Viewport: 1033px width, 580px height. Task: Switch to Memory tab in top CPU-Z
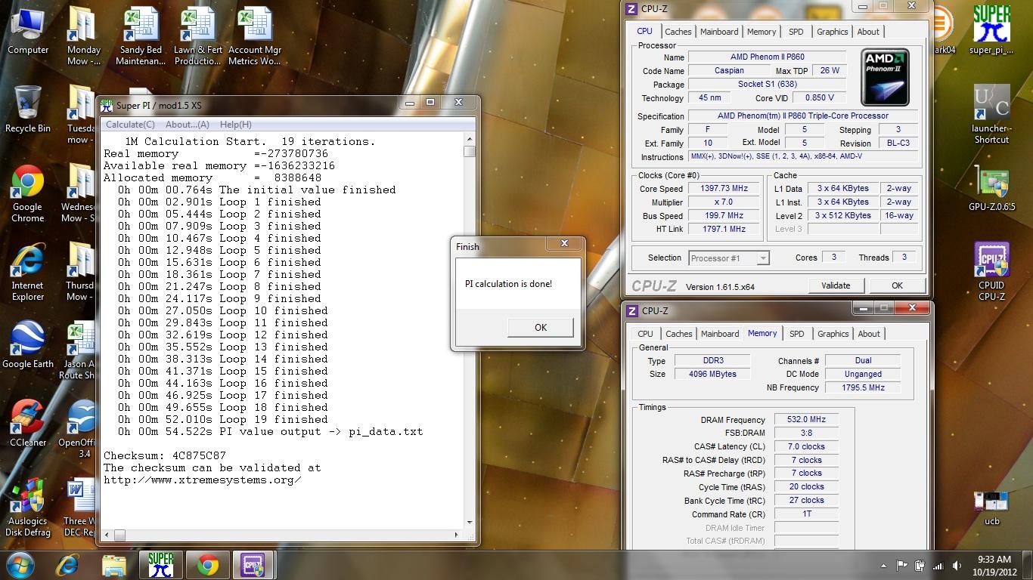[x=762, y=32]
